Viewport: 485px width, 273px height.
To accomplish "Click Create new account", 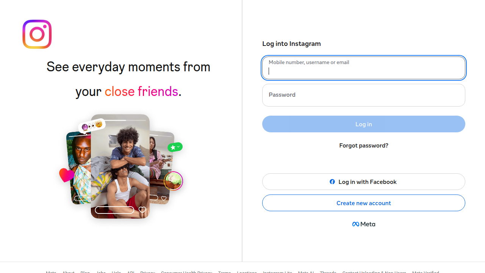I will [363, 203].
